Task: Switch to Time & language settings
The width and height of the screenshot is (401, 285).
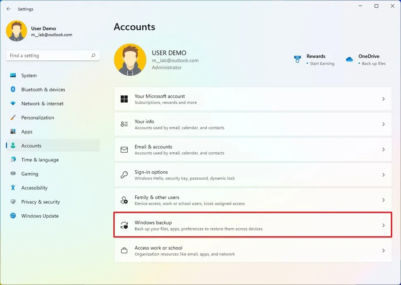Action: point(40,160)
